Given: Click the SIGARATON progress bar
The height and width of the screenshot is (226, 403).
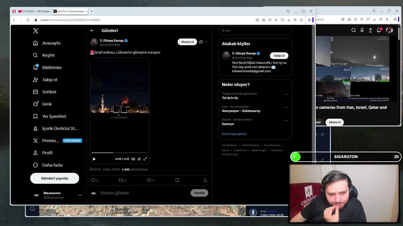Looking at the screenshot, I should pos(346,157).
